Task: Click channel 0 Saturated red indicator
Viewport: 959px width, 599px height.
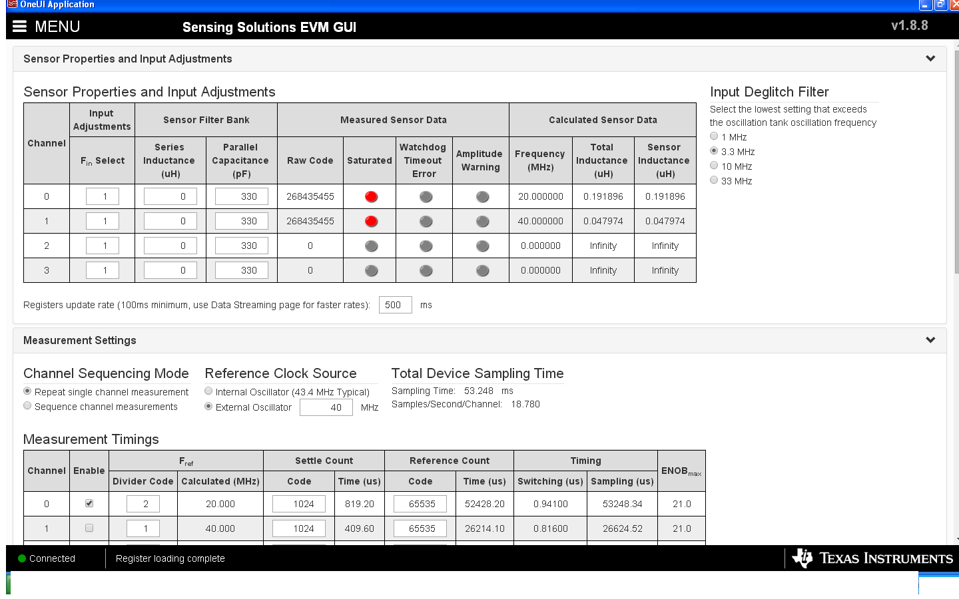Action: pos(372,196)
